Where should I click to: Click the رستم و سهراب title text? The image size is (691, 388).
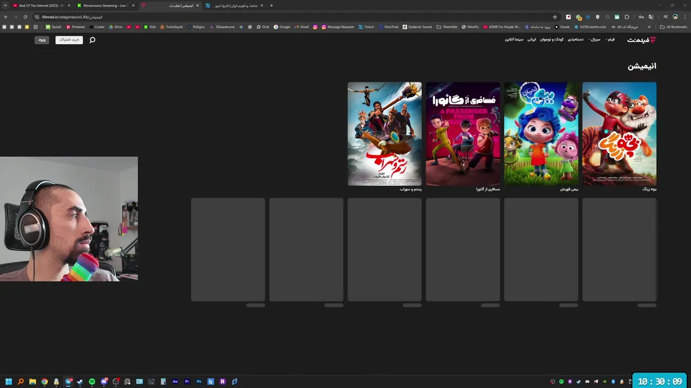click(x=410, y=189)
